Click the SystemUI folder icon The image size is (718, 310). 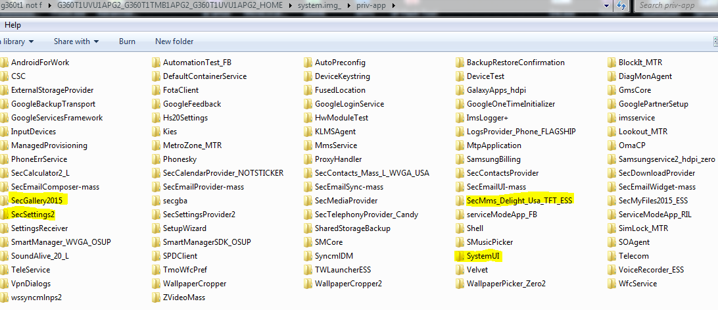point(460,256)
